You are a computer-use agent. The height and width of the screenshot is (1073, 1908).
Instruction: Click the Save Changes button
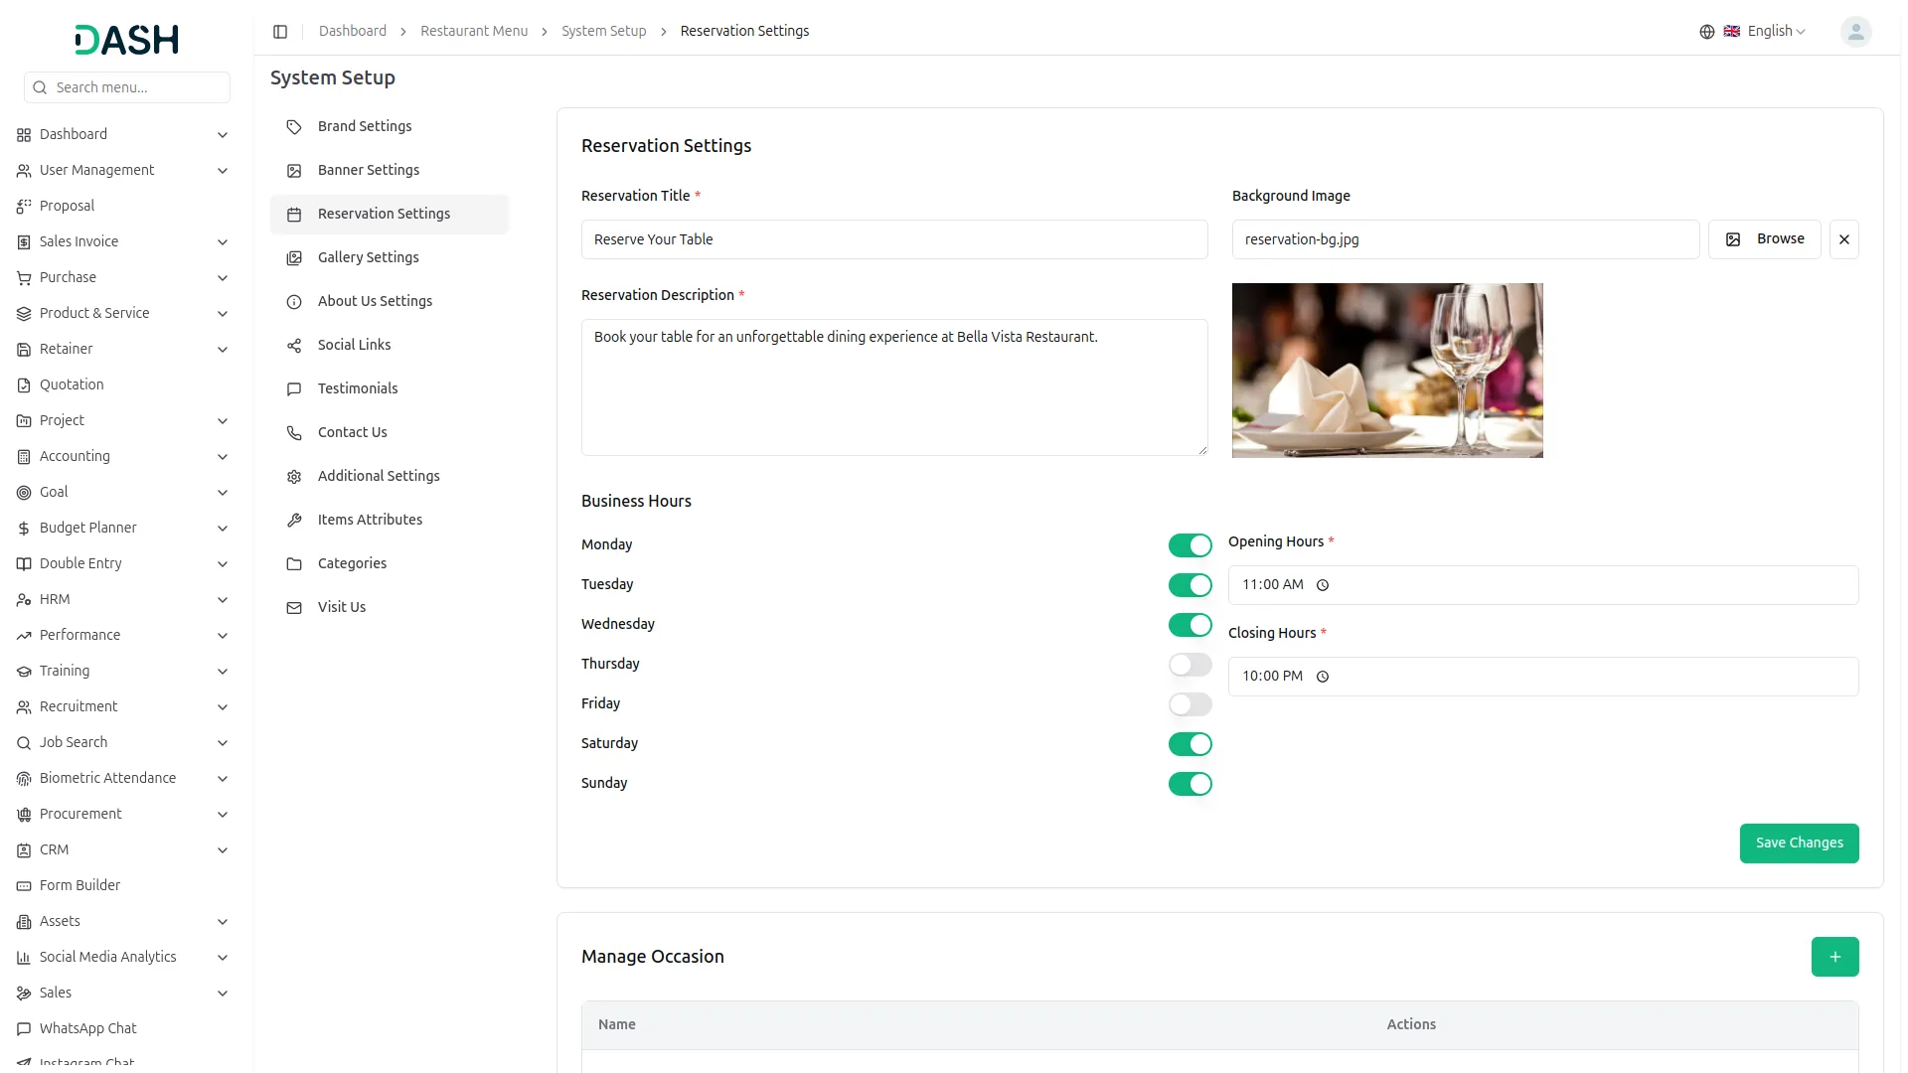pos(1799,843)
